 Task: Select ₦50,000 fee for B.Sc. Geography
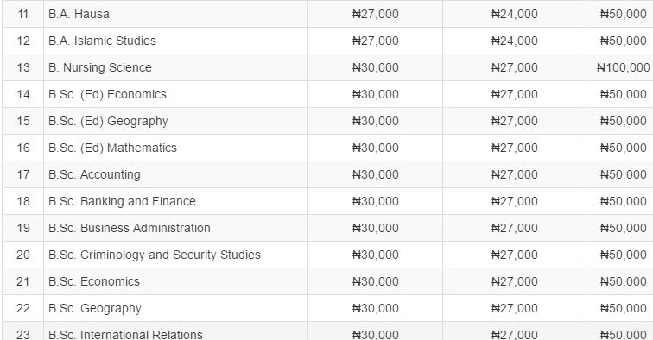click(623, 308)
